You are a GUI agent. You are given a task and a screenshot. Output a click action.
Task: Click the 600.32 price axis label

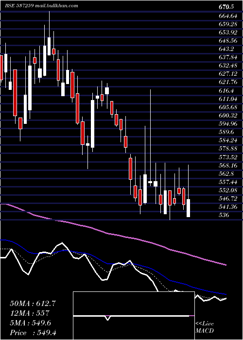(228, 116)
